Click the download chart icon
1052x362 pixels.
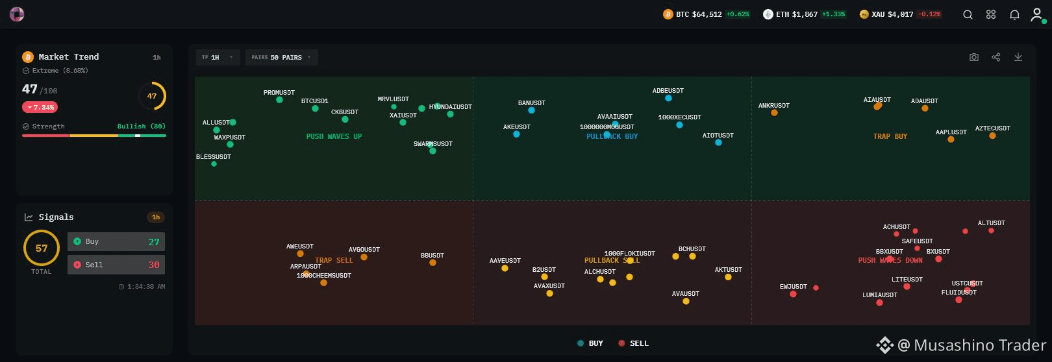(1018, 57)
